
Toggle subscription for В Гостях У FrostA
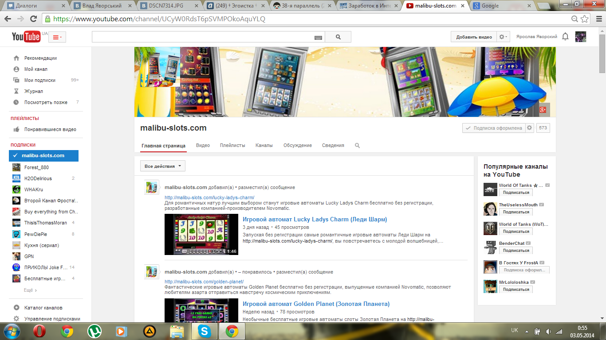coord(524,270)
